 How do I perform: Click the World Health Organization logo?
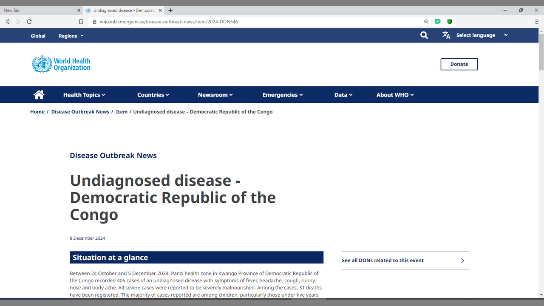pyautogui.click(x=61, y=64)
